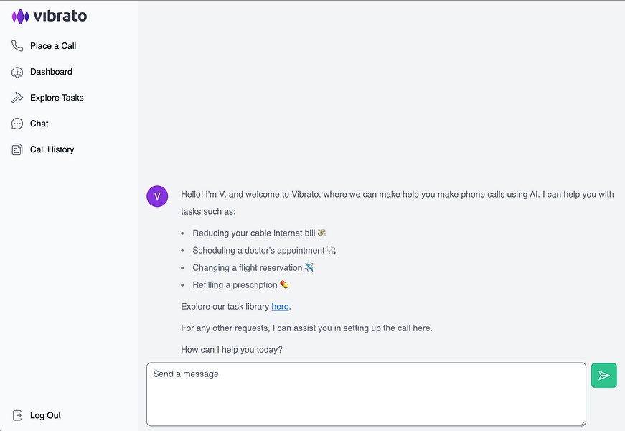The width and height of the screenshot is (625, 431).
Task: Focus the Send a message text box
Action: (366, 394)
